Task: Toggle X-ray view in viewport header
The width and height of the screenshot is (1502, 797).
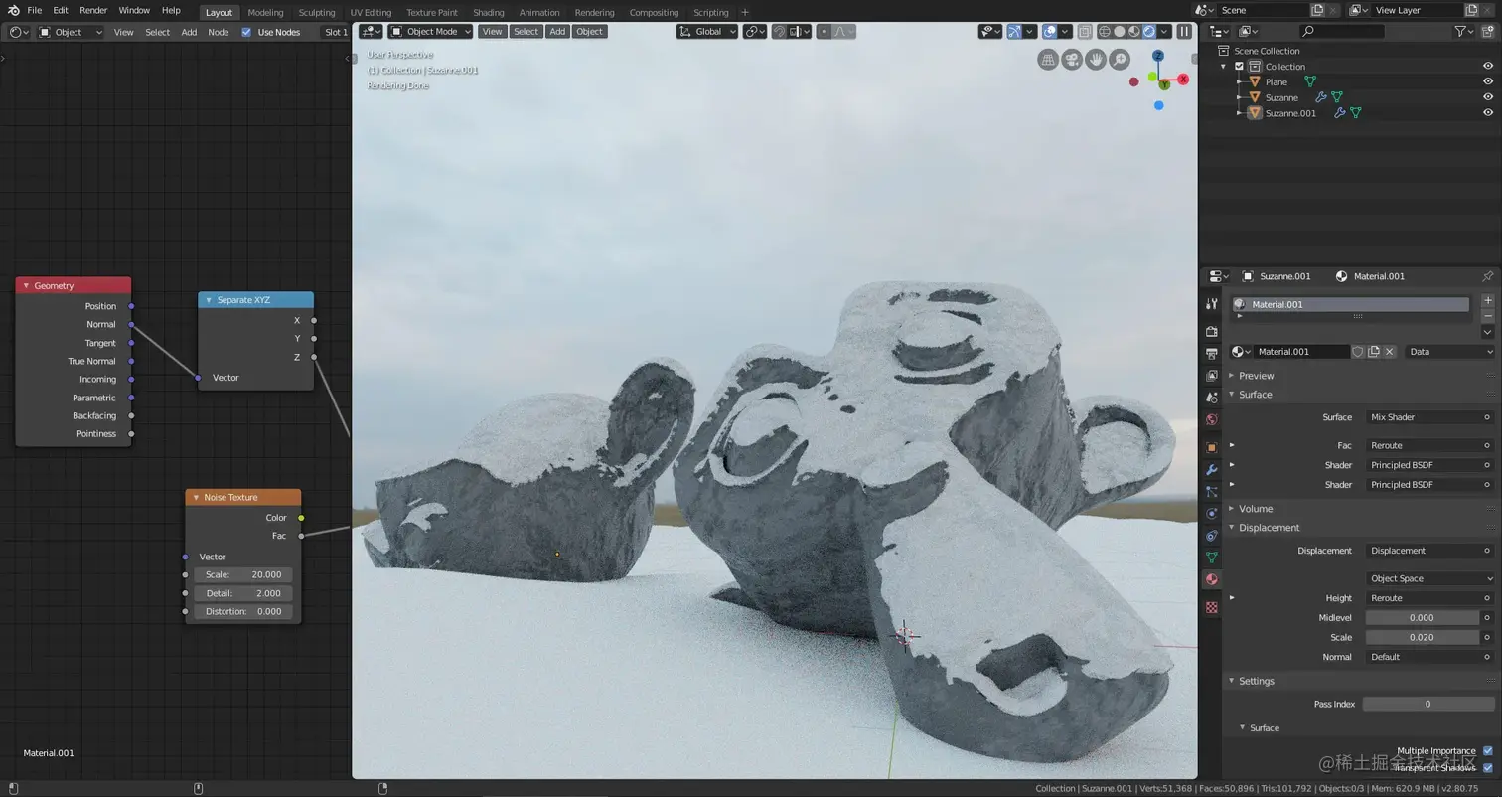Action: point(1084,32)
